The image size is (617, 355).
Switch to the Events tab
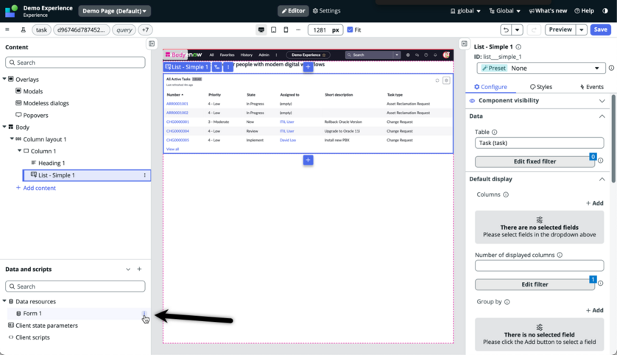[591, 87]
